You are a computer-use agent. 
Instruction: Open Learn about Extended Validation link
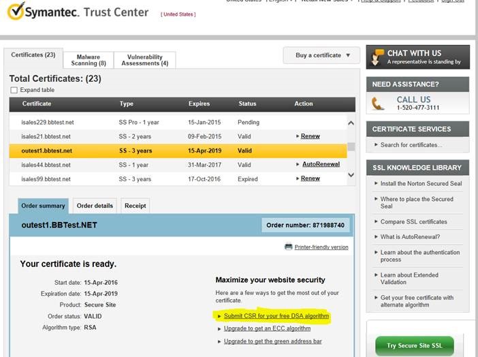409,279
